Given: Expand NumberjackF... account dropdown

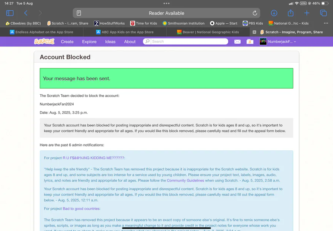Looking at the screenshot, I should (x=282, y=41).
